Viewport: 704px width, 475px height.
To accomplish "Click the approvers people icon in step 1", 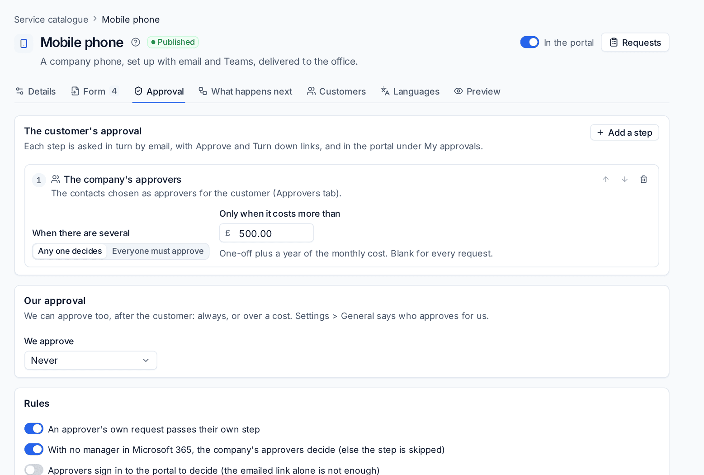I will coord(56,179).
